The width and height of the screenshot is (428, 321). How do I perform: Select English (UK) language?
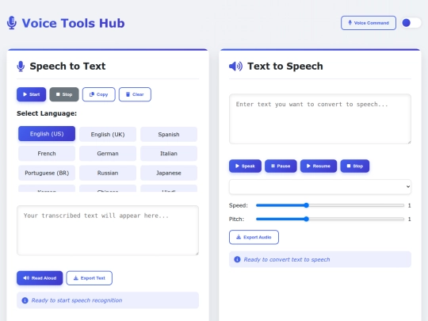click(x=108, y=134)
